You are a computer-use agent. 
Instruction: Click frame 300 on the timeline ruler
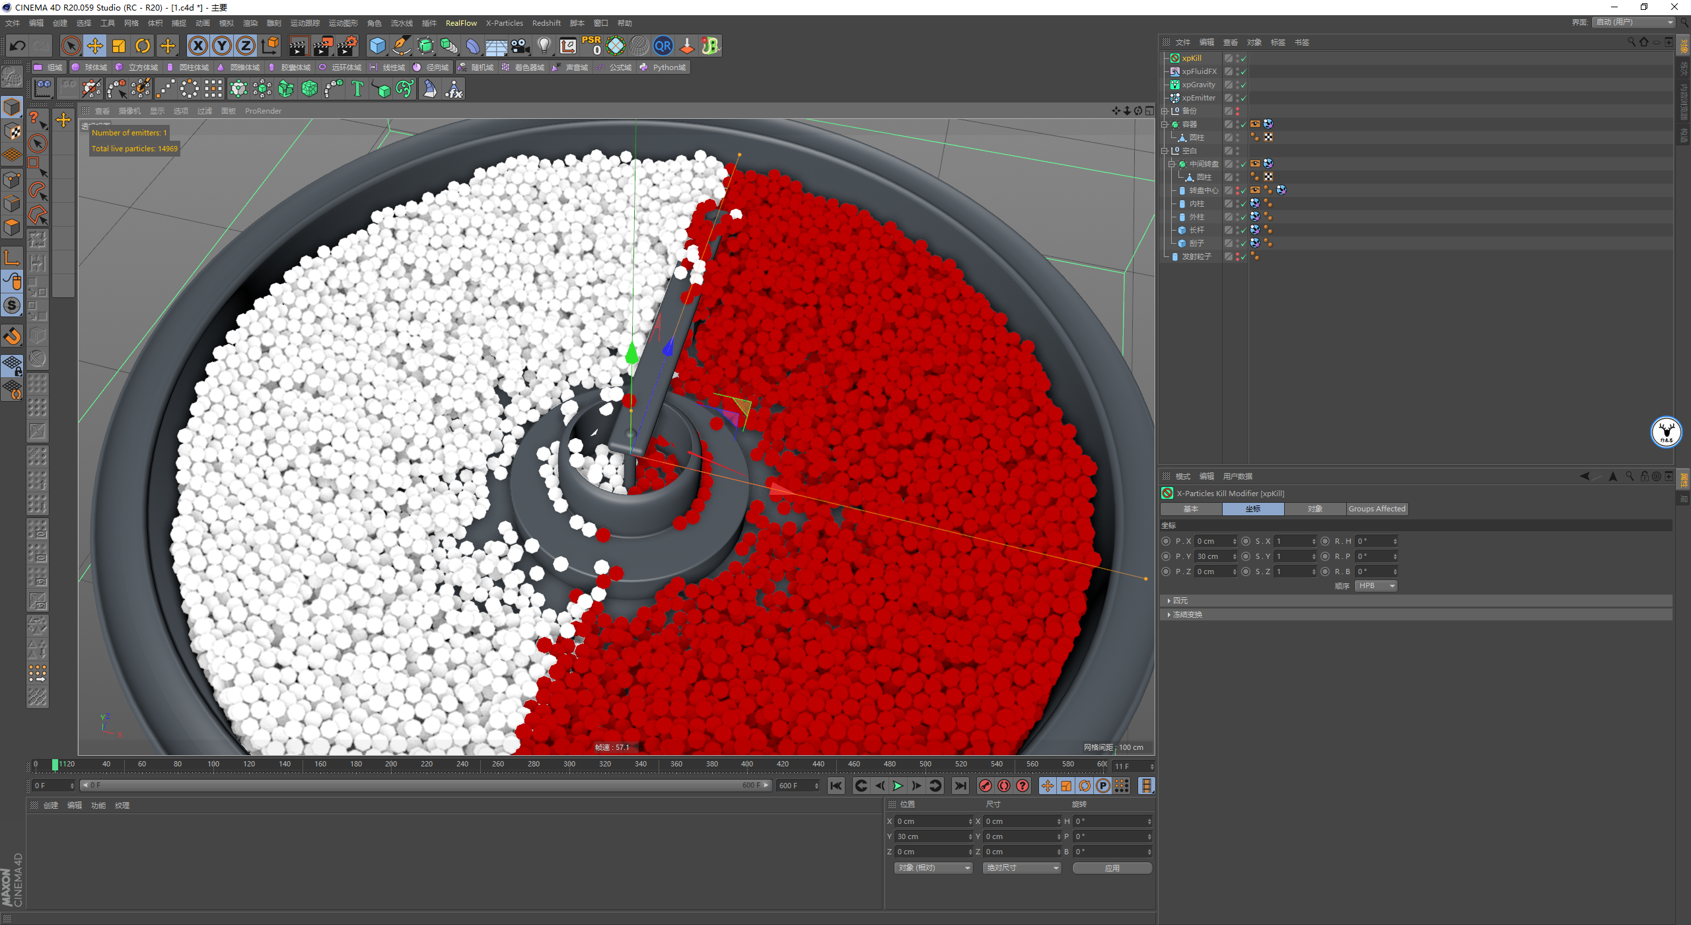point(569,764)
